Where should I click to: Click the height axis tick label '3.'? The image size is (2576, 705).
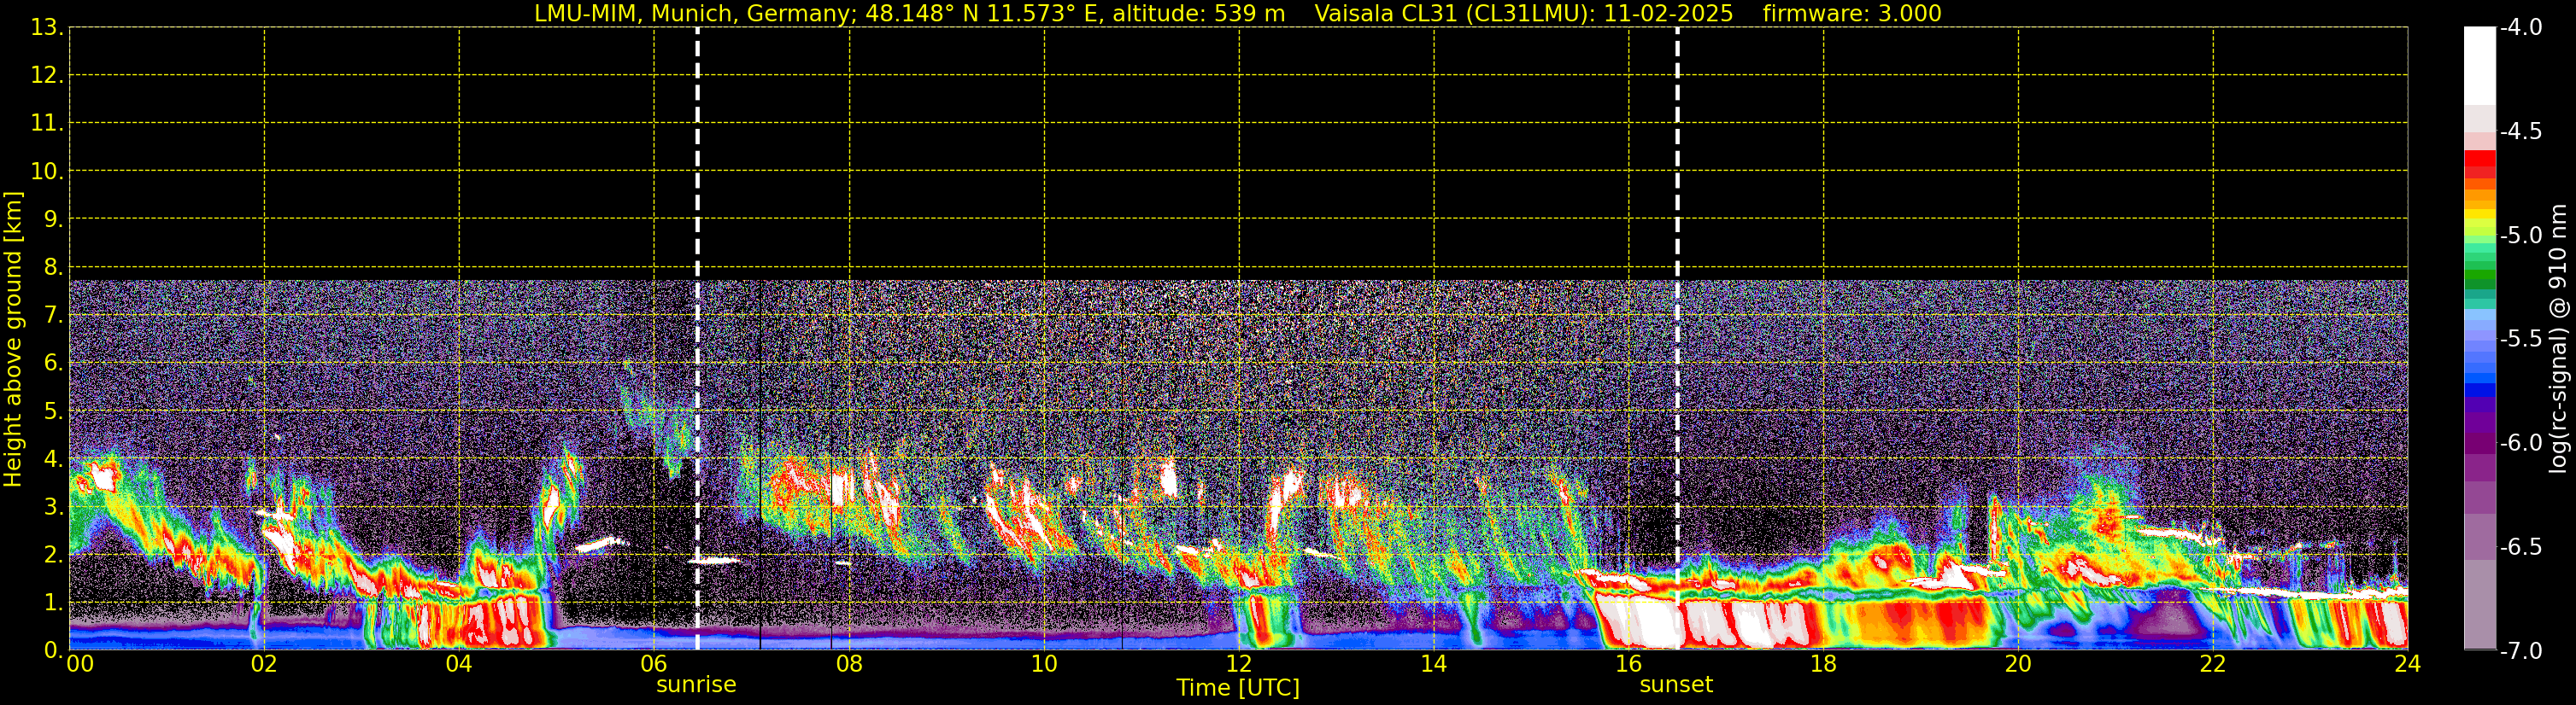coord(53,507)
